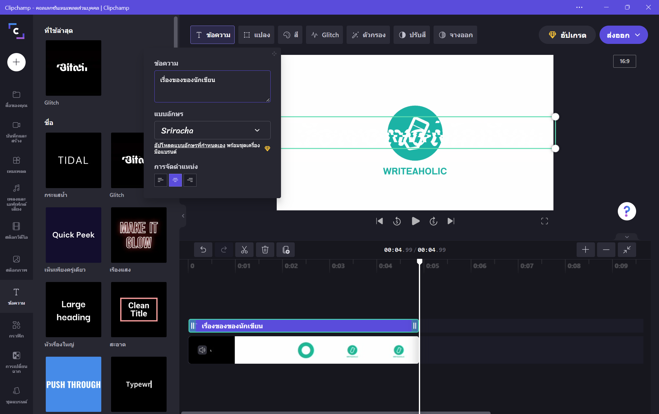
Task: Forward five seconds
Action: pos(434,221)
